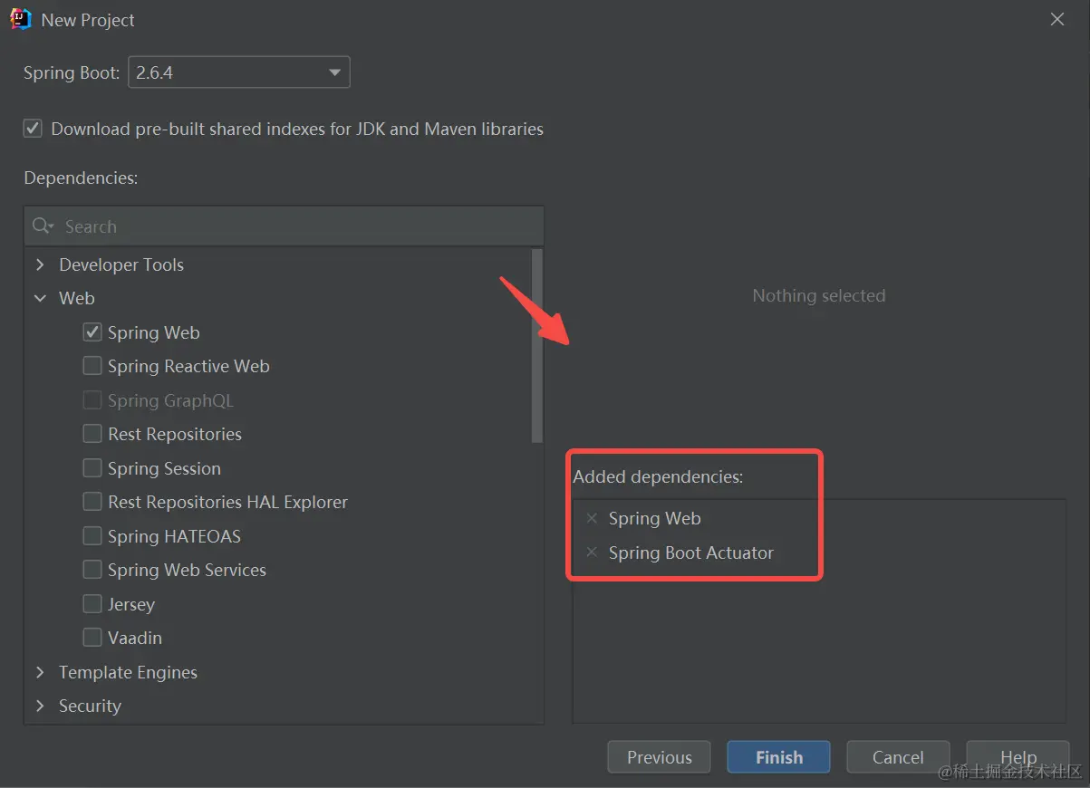Click the IntelliJ IDEA logo in title bar
The height and width of the screenshot is (788, 1090).
(x=20, y=19)
